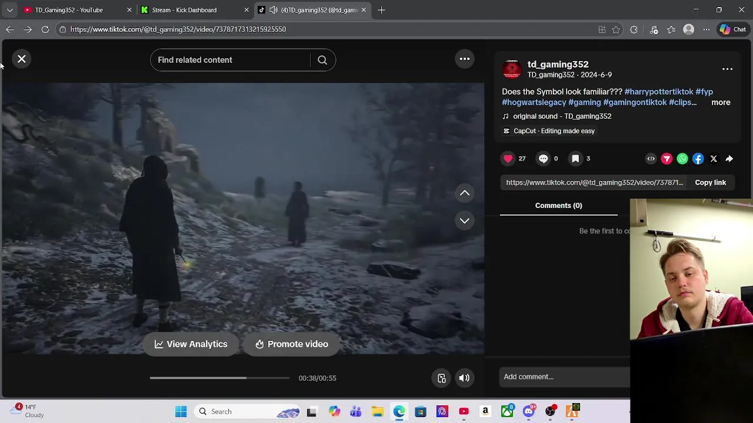Open the #gamingontiktok hashtag
This screenshot has height=423, width=753.
click(x=635, y=102)
